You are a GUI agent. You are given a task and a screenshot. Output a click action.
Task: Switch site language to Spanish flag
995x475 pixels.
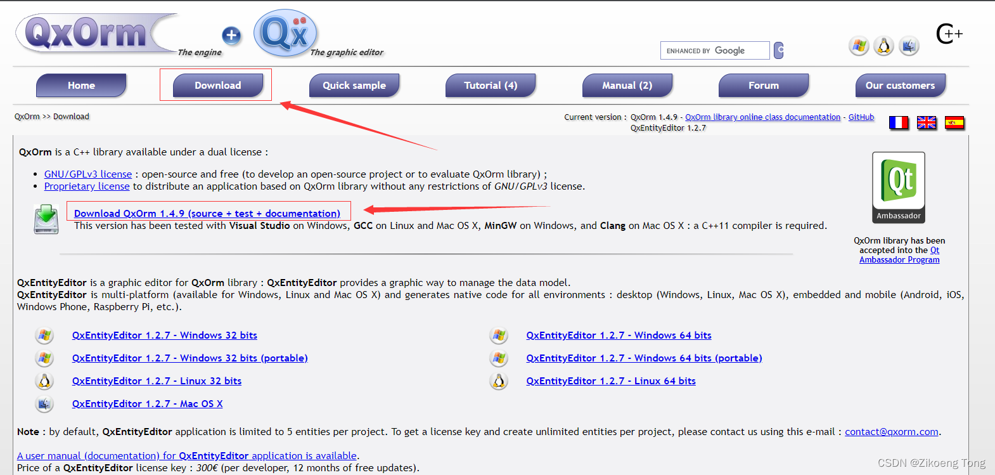954,122
